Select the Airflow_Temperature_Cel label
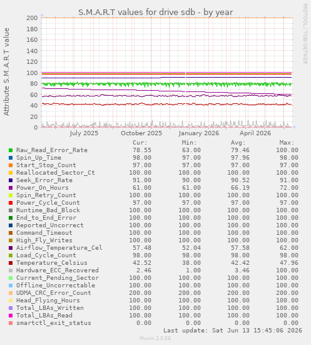 (x=59, y=248)
